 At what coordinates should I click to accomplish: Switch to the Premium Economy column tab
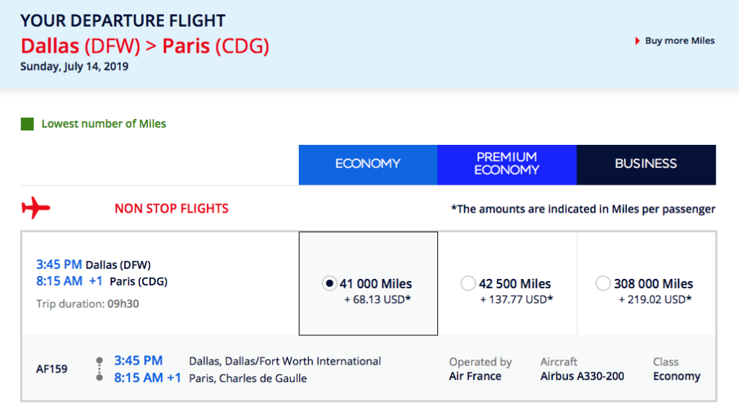[x=507, y=164]
